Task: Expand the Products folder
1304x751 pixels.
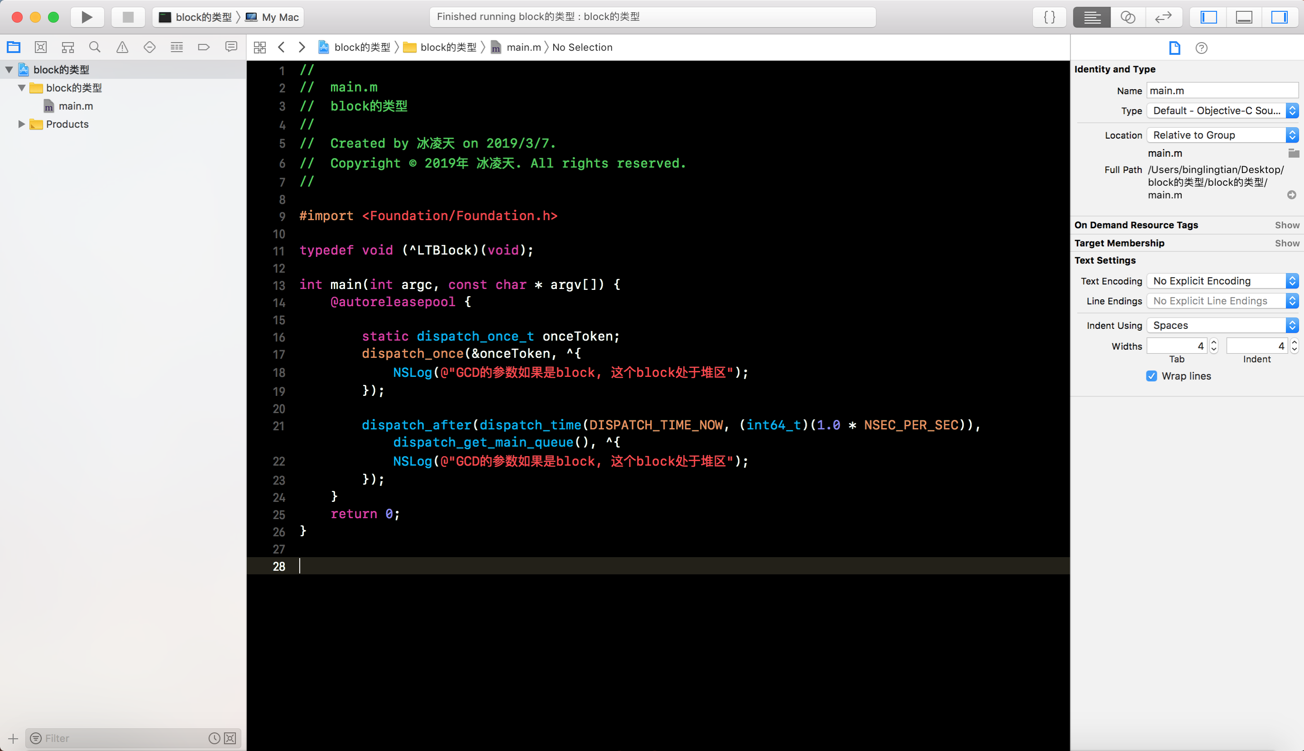Action: pos(21,124)
